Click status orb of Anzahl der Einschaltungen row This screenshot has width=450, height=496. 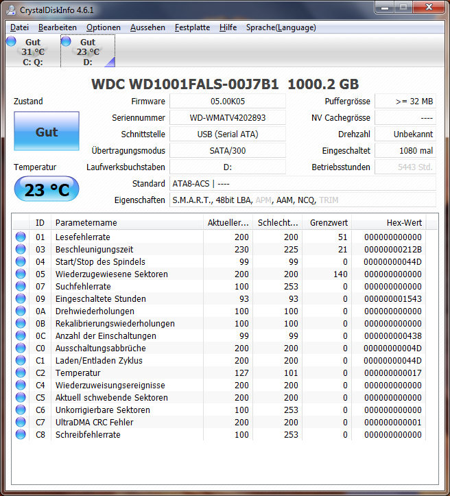[21, 335]
